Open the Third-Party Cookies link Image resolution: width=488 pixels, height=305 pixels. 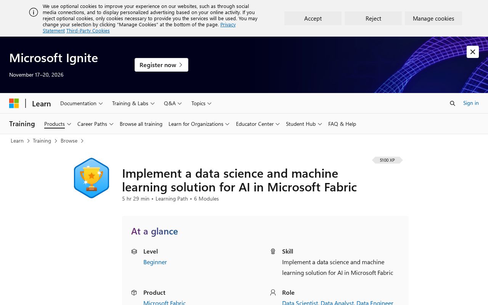(88, 30)
